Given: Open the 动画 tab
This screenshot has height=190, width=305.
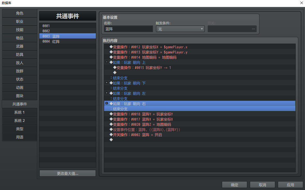Looking at the screenshot, I should point(20,88).
